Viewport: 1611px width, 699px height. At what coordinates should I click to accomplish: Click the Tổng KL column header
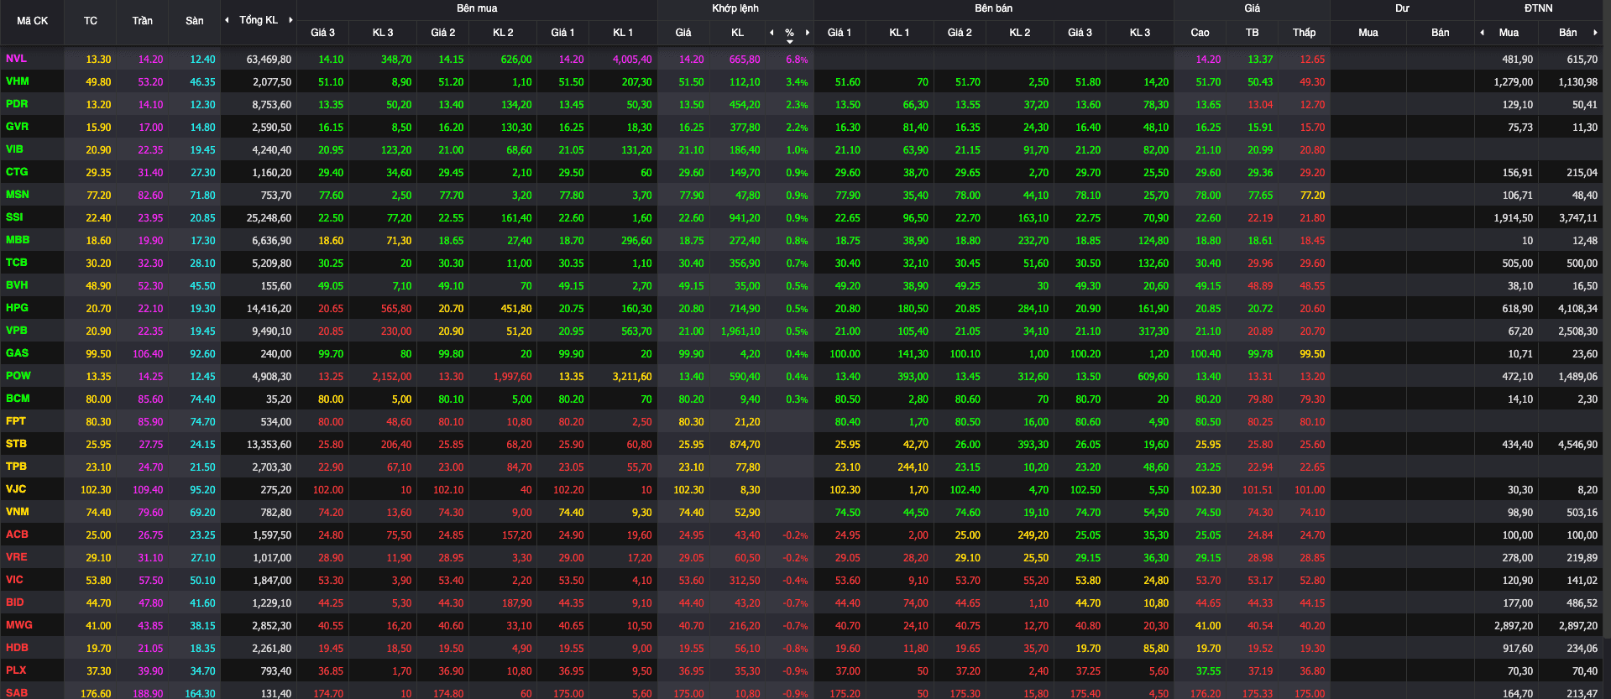[x=259, y=20]
